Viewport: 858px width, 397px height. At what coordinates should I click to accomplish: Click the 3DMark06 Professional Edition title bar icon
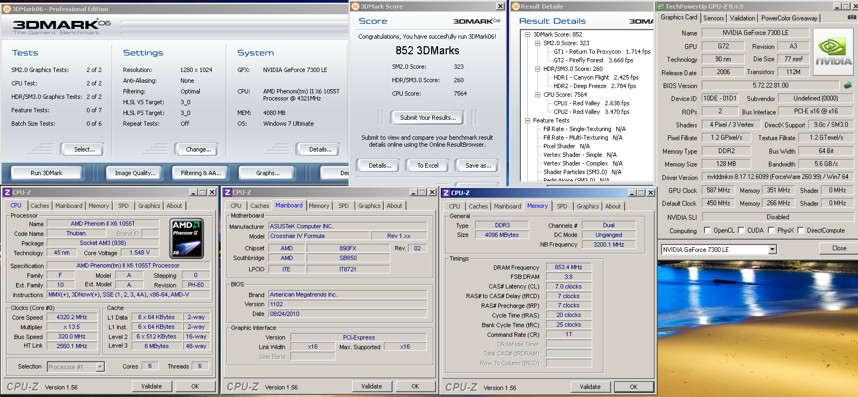pos(7,9)
